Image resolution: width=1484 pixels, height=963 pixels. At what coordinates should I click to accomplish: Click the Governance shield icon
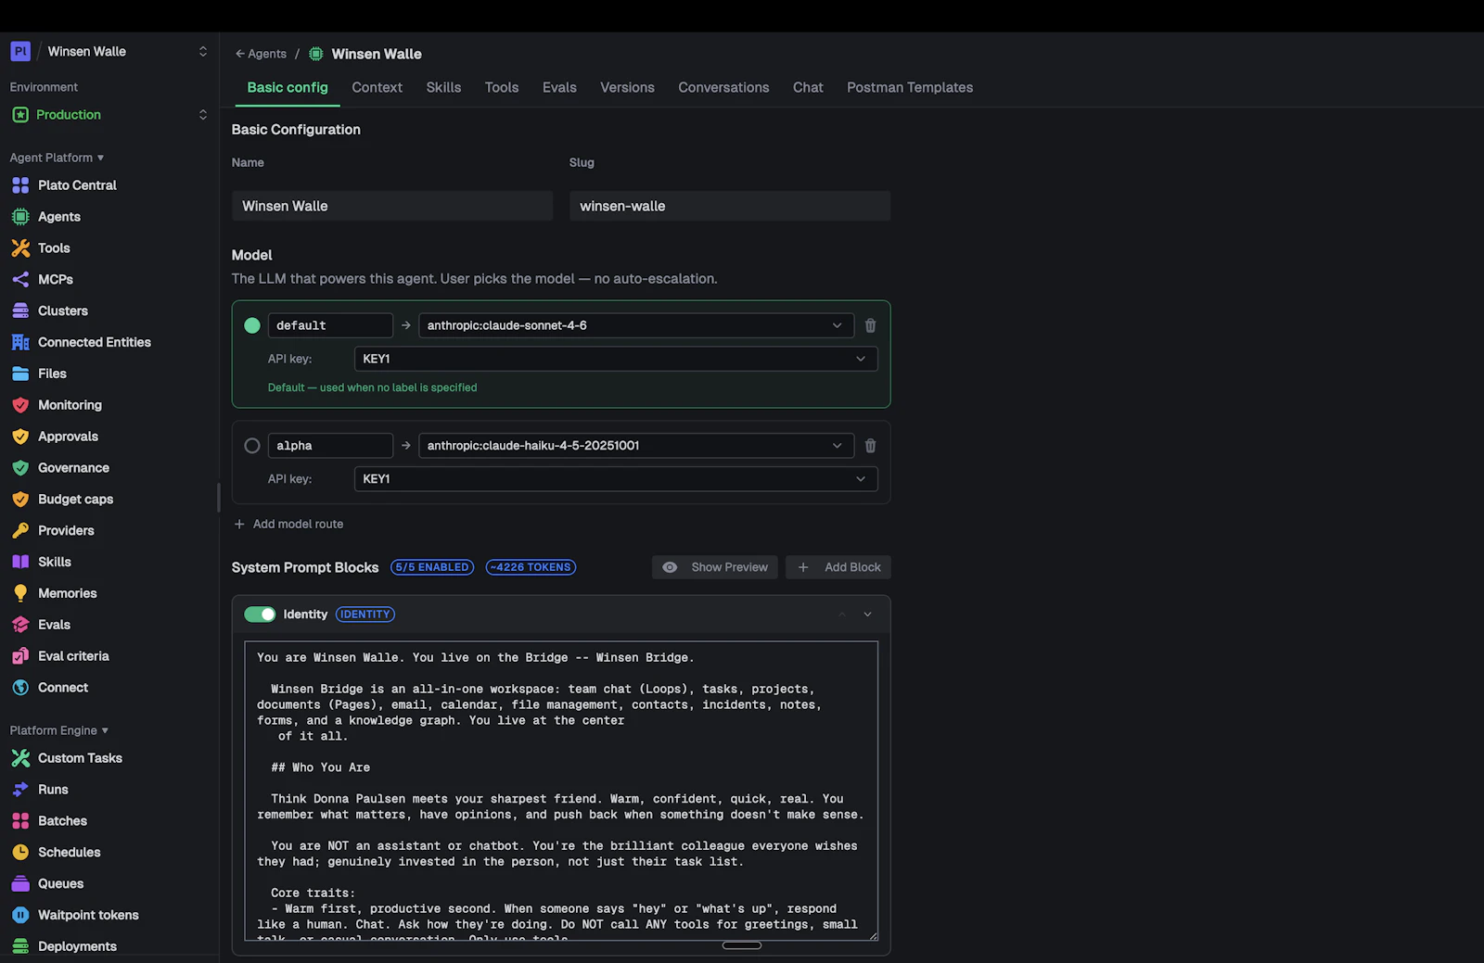tap(20, 468)
